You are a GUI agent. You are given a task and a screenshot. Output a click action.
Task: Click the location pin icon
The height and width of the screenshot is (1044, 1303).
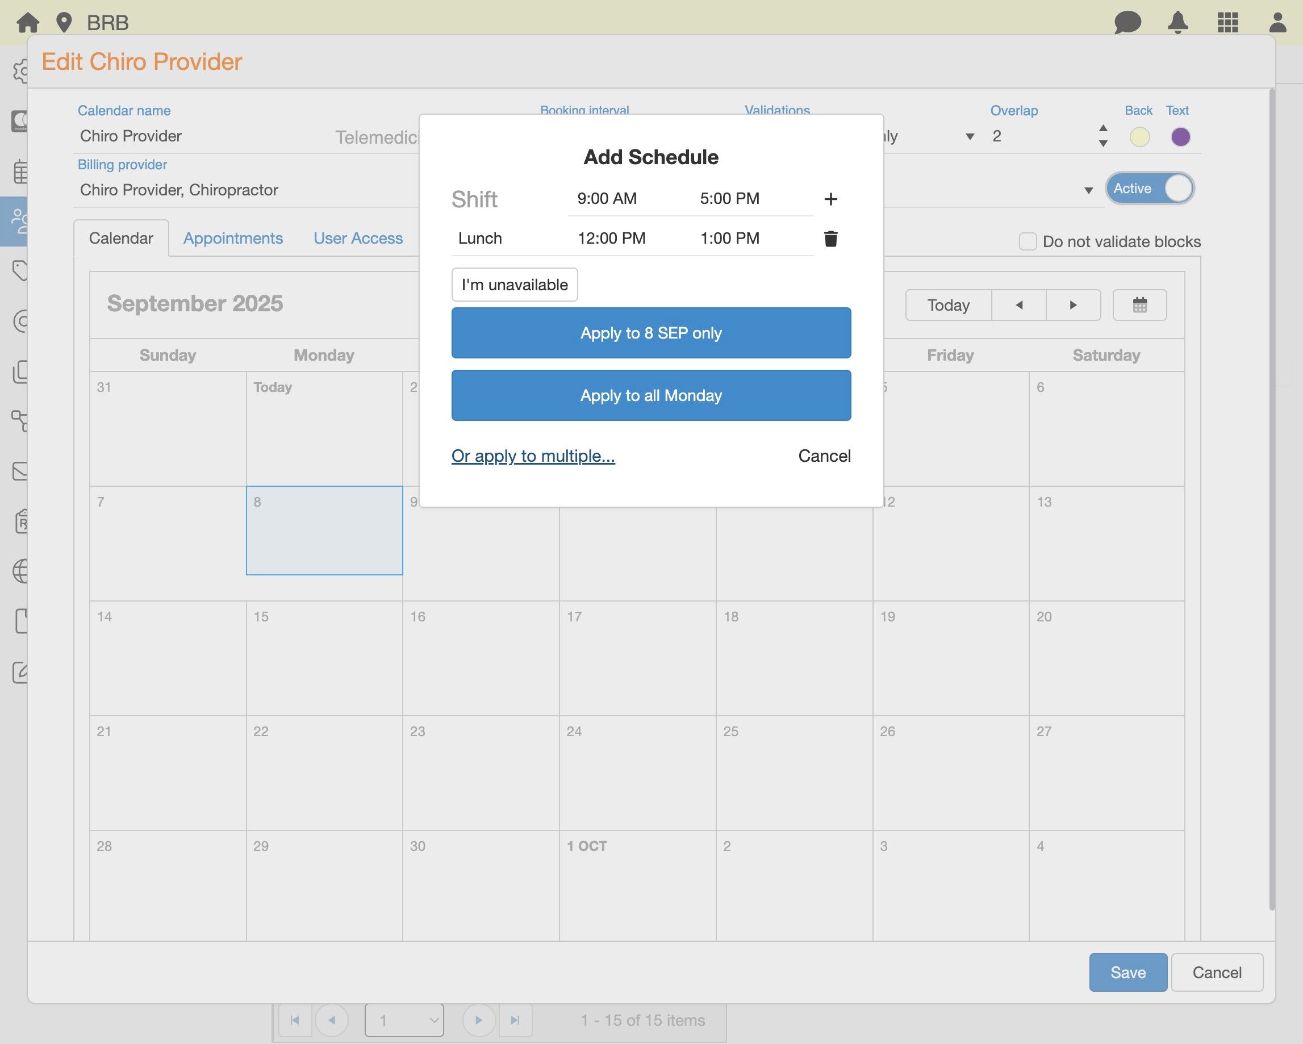tap(64, 22)
